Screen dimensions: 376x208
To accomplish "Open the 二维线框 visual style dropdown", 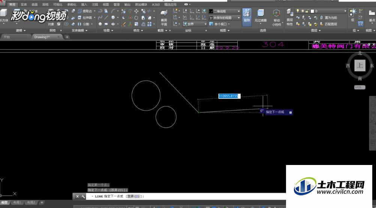I will [225, 11].
